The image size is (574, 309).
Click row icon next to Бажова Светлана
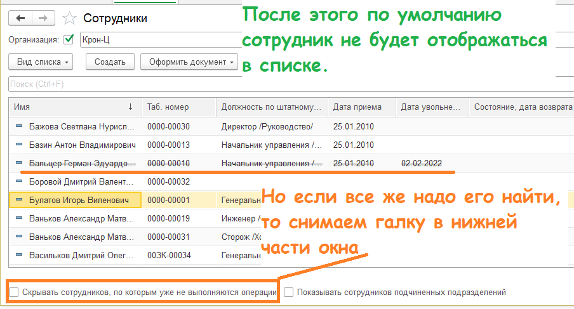[19, 126]
